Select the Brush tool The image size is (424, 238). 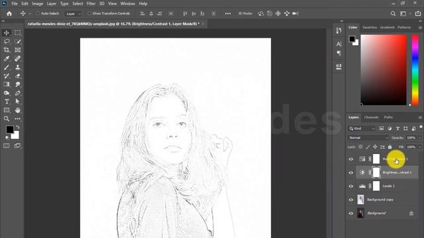coord(7,67)
